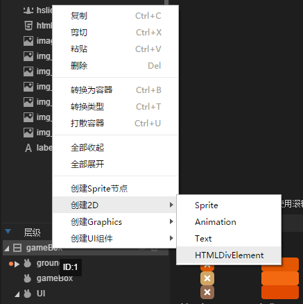Collapse the UI node triangle
The image size is (303, 304).
17,294
